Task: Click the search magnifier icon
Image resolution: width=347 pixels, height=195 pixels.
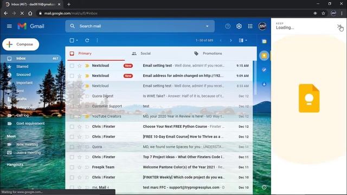Action: [x=72, y=26]
